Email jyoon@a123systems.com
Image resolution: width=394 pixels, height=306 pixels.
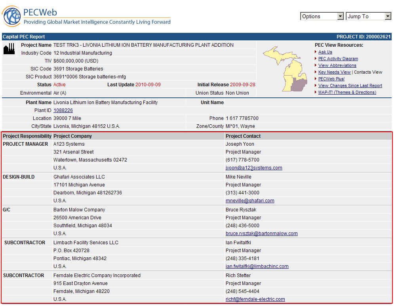(254, 168)
